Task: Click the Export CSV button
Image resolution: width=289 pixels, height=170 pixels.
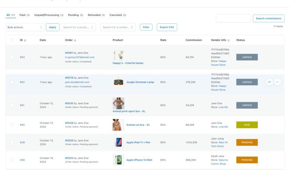Action: tap(167, 27)
